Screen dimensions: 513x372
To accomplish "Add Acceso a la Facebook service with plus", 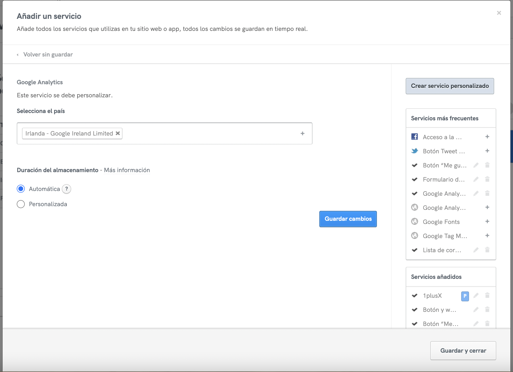I will [487, 137].
